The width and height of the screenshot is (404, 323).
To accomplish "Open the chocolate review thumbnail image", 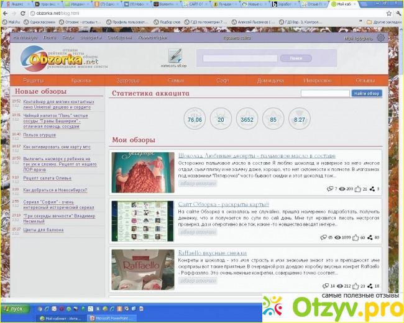I will [x=143, y=172].
